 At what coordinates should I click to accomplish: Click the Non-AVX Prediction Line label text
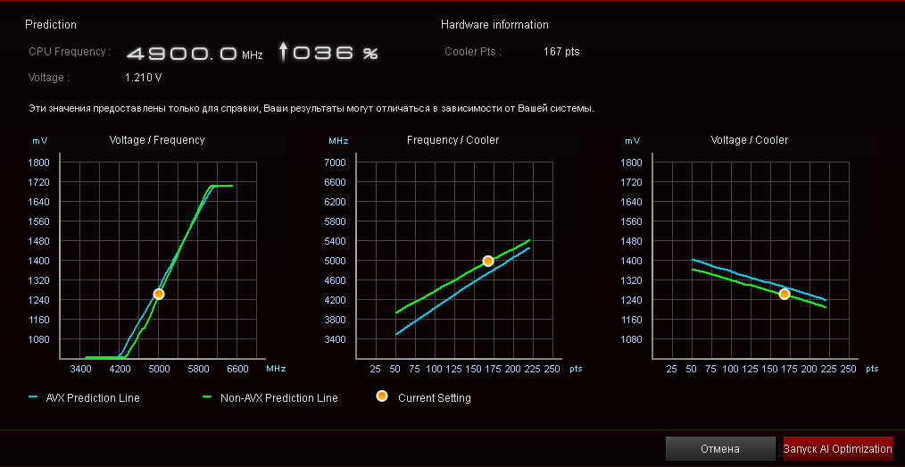(x=279, y=397)
